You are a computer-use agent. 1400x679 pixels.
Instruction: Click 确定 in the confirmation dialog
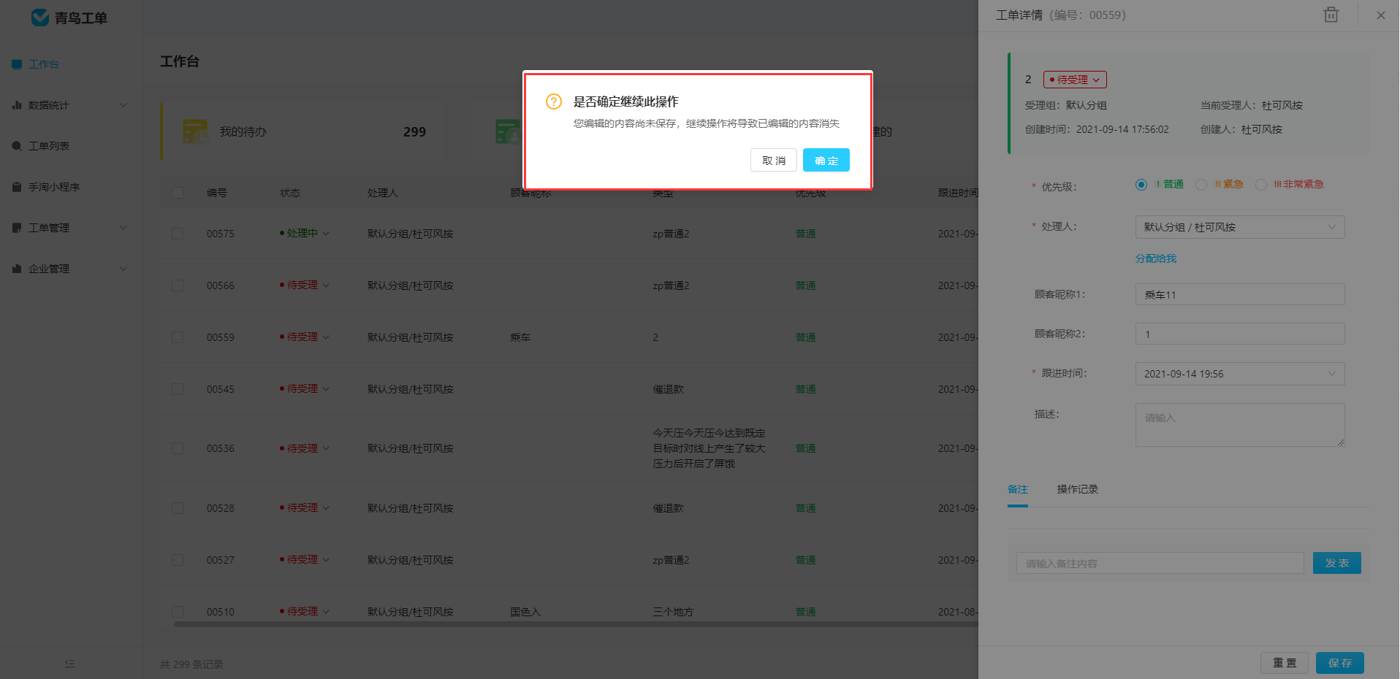point(826,161)
